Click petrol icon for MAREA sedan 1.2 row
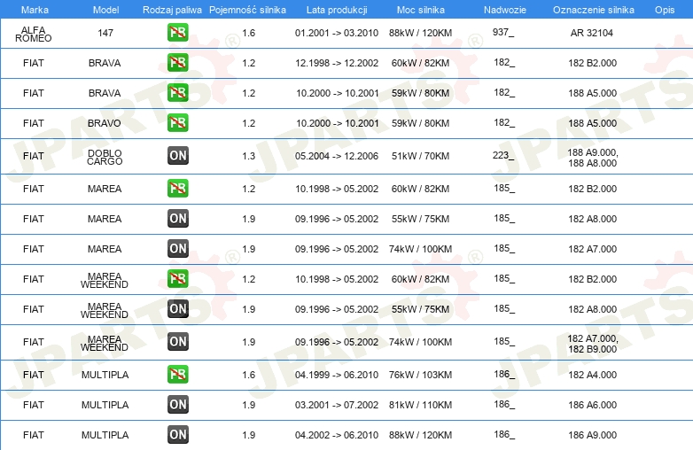 (x=177, y=188)
